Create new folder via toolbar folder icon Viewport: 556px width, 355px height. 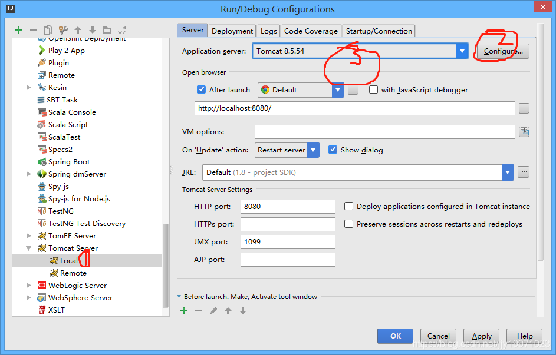107,30
